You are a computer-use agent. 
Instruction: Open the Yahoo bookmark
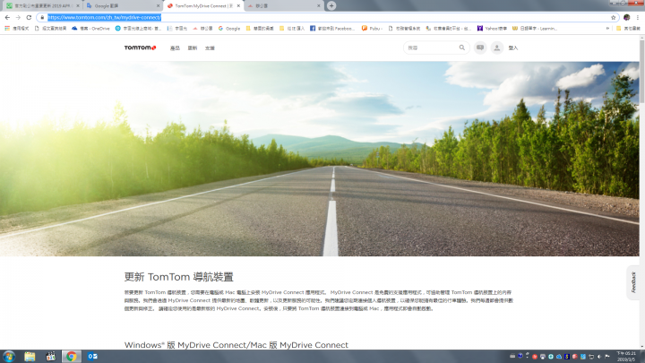tap(492, 29)
